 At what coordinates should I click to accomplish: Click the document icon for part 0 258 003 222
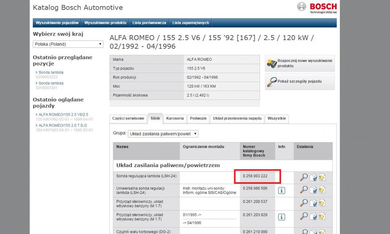pos(313,177)
